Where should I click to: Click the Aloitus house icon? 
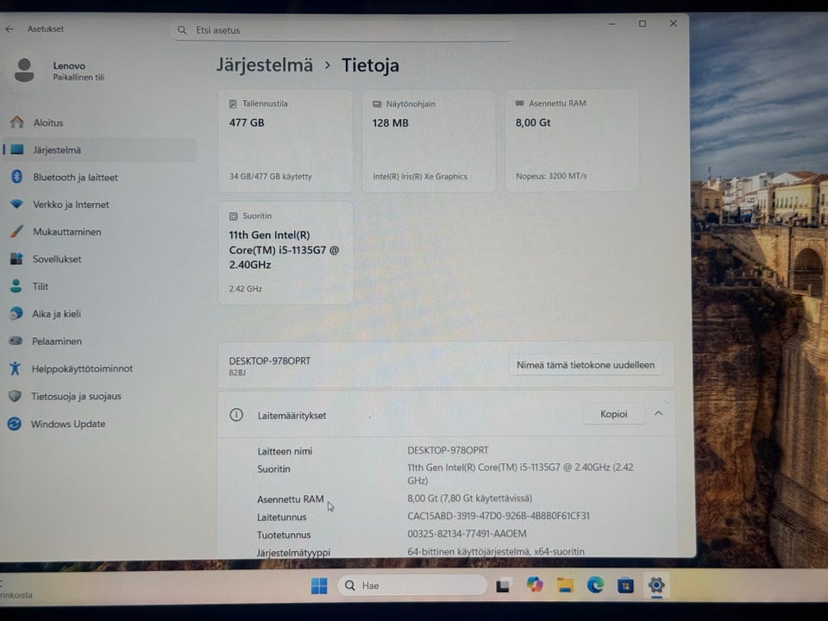[x=17, y=122]
